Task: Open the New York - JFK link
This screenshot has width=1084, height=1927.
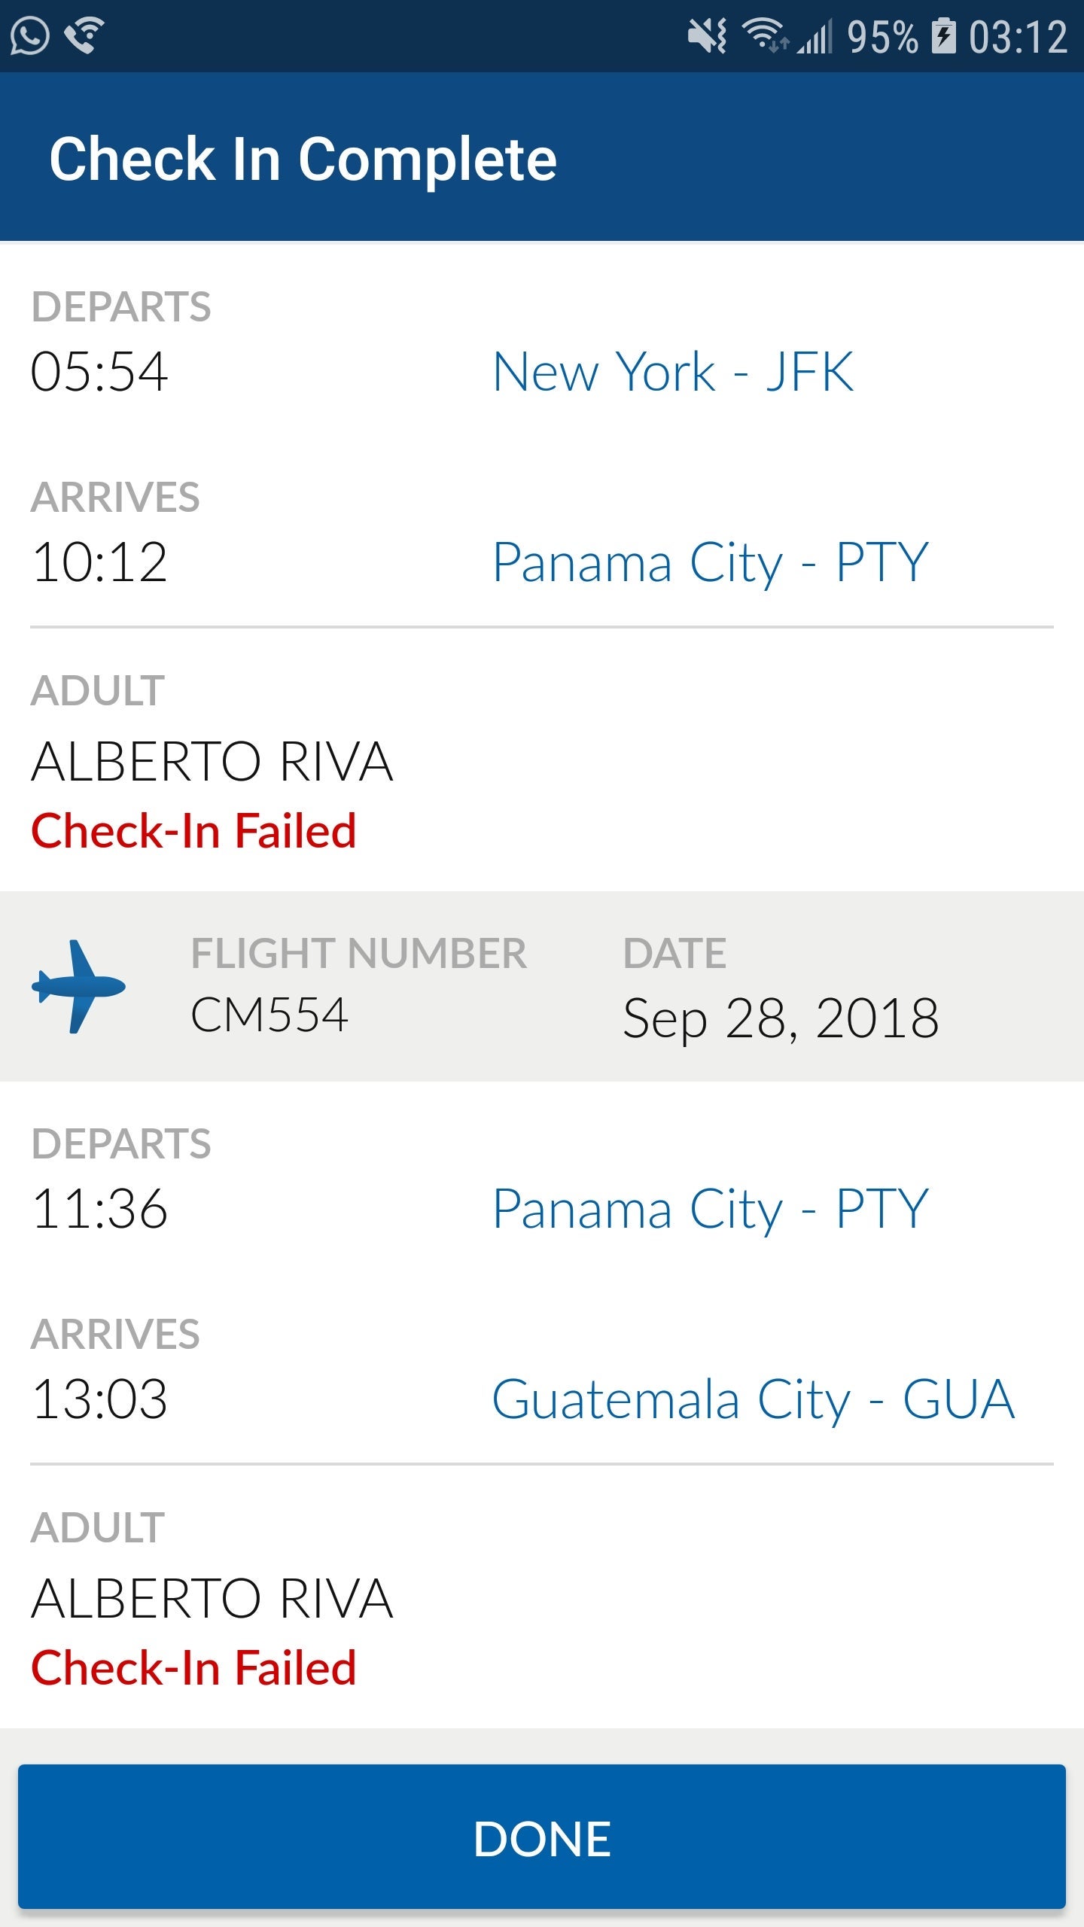Action: 673,372
